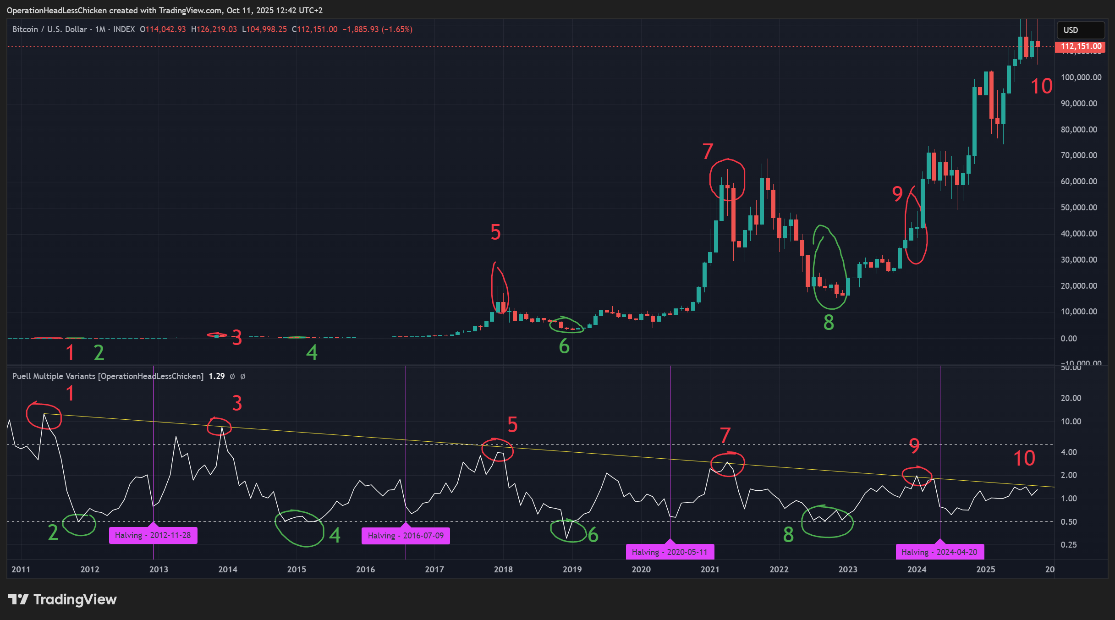Click the Halving 2016-07-09 marker label
1115x620 pixels.
[406, 536]
